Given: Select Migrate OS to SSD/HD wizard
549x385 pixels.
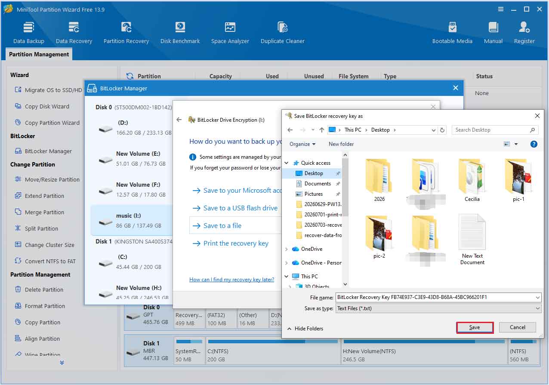Looking at the screenshot, I should coord(48,90).
